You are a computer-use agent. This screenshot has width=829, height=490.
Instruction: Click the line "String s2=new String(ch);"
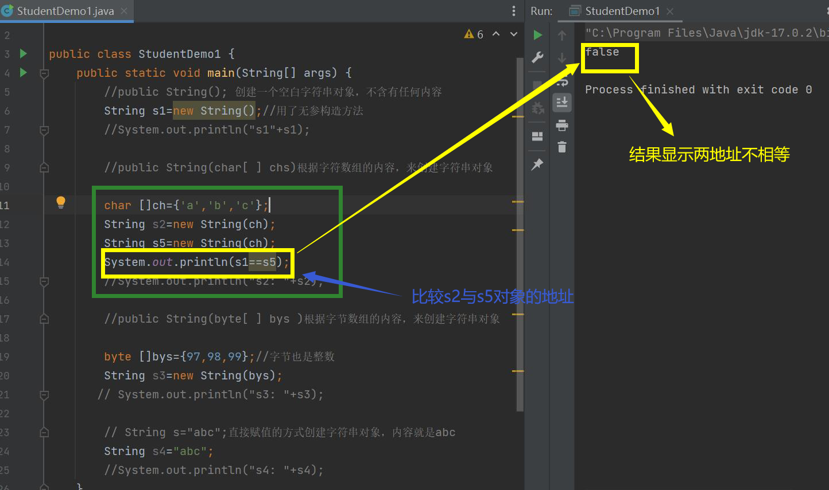click(x=189, y=224)
